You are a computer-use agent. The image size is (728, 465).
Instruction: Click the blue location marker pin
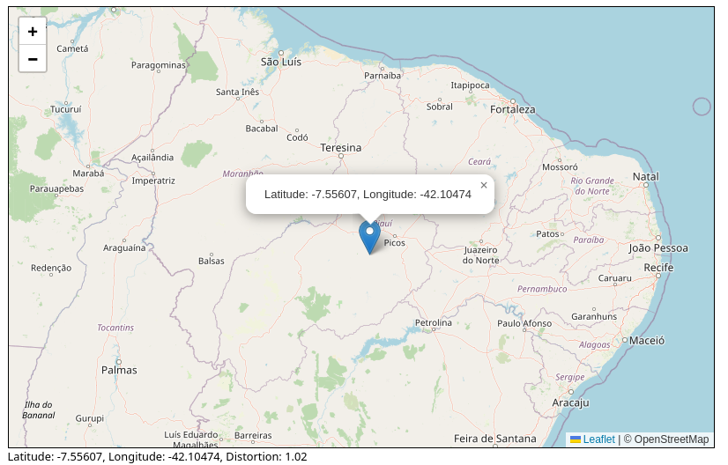(x=369, y=236)
